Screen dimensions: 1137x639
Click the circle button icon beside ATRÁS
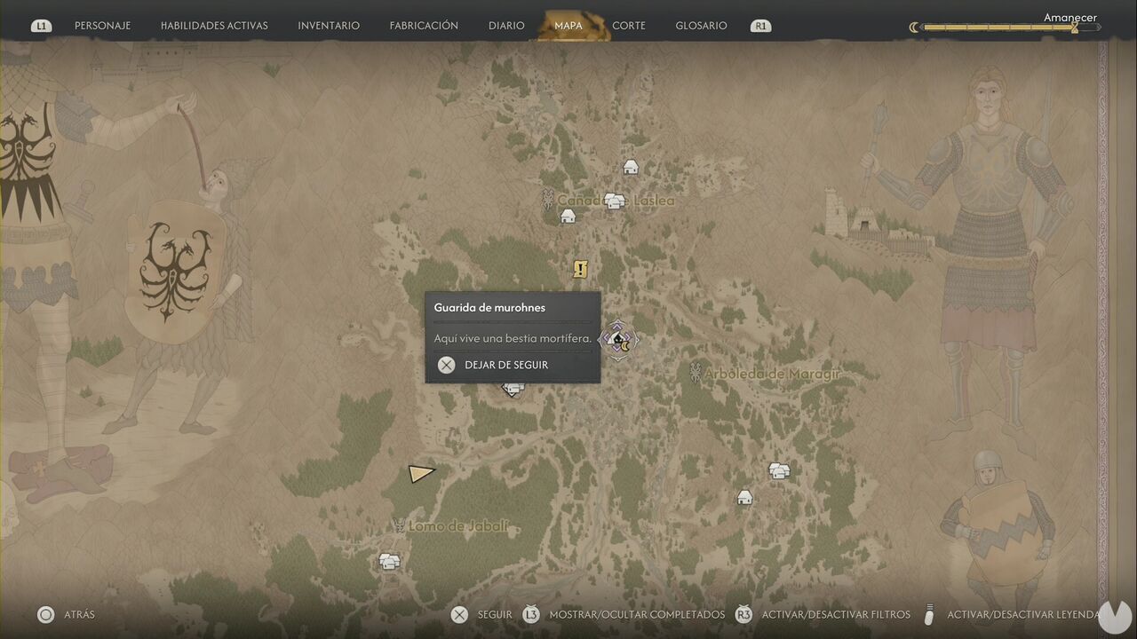45,614
